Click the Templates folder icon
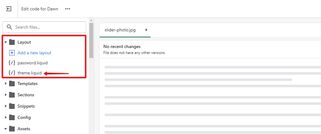This screenshot has width=321, height=134. [x=12, y=83]
